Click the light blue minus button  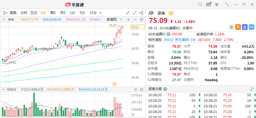[252, 27]
